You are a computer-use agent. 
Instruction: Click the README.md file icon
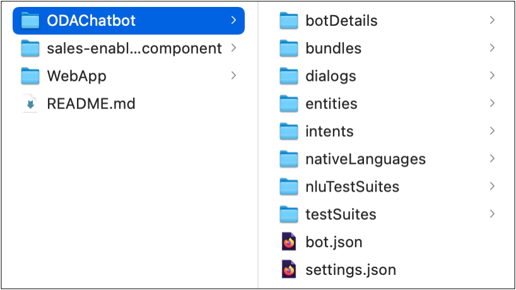click(x=30, y=103)
